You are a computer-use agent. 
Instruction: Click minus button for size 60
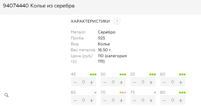coord(164,82)
